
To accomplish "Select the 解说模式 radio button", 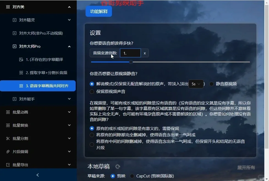I will pos(92,84).
